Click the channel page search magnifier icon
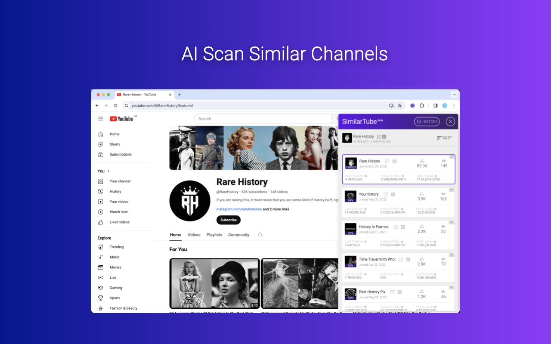551x344 pixels. point(260,235)
